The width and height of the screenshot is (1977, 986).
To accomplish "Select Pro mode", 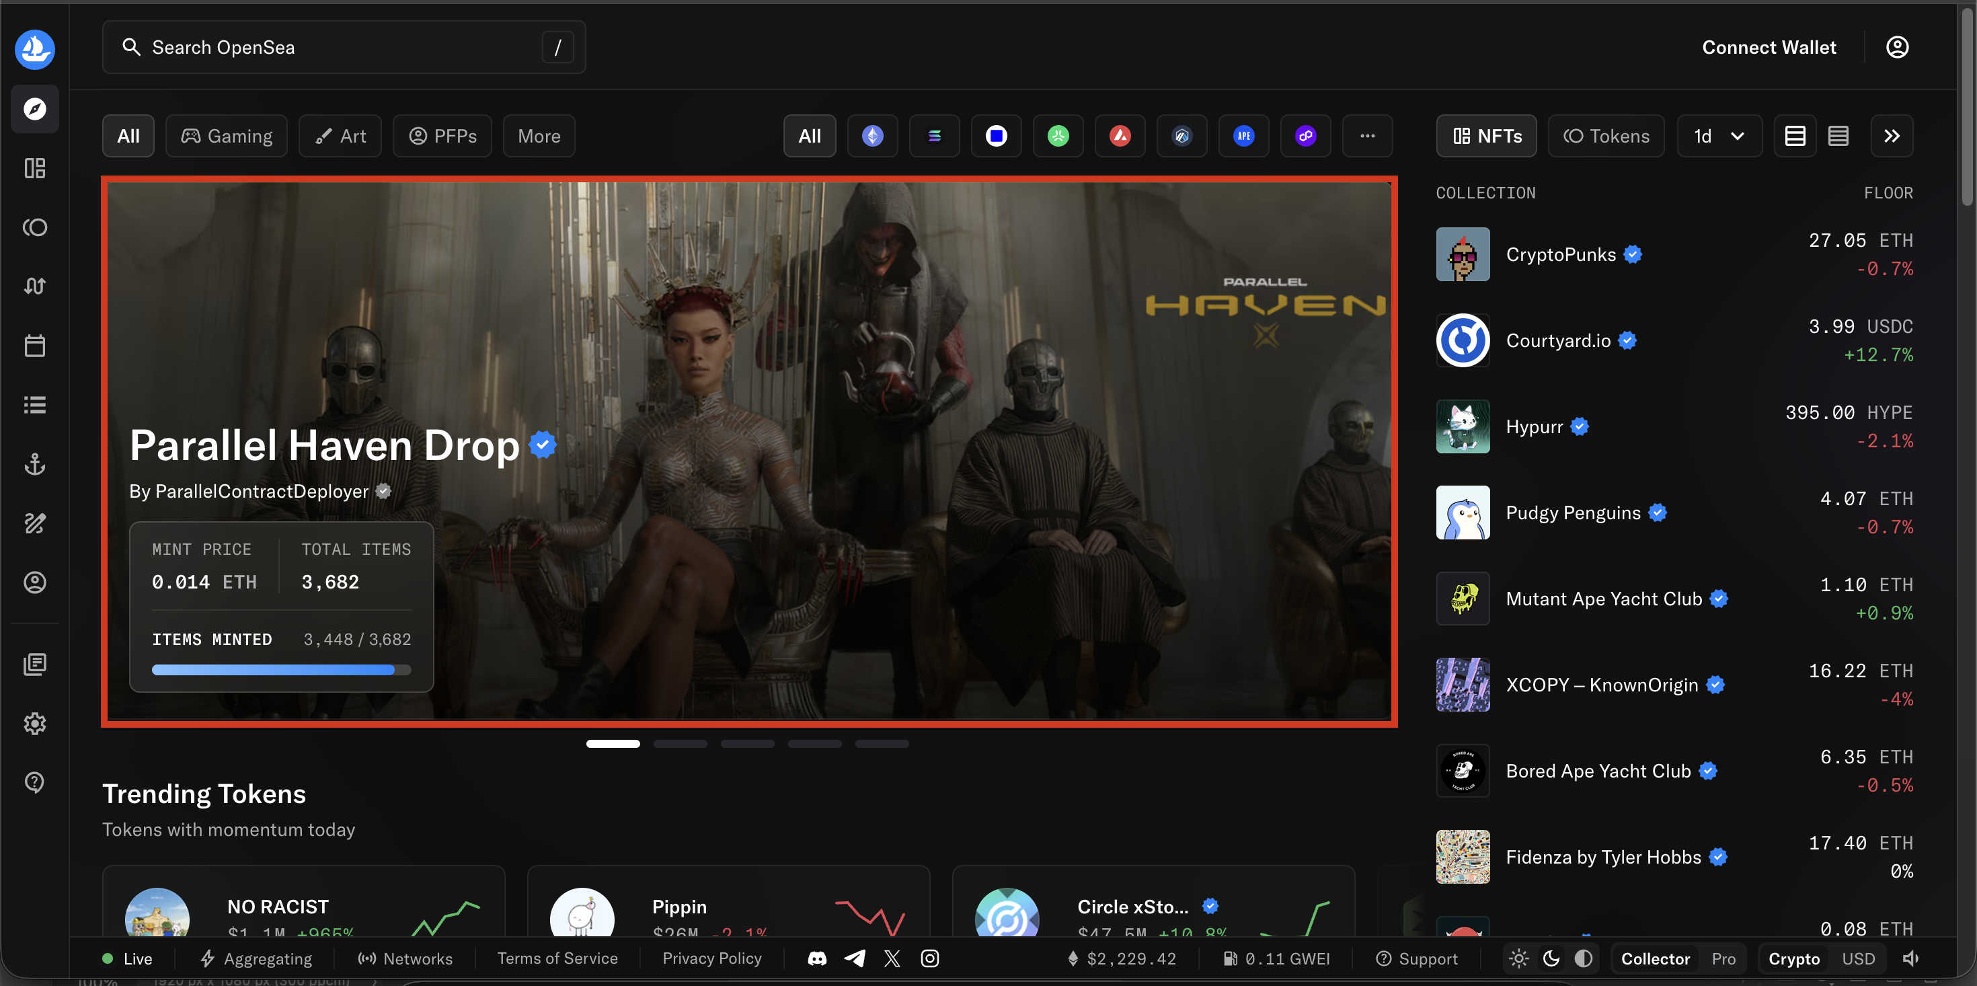I will (1723, 958).
